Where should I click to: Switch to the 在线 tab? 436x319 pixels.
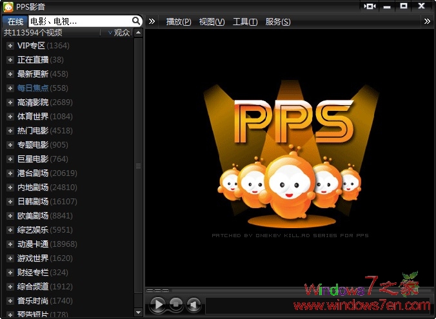pyautogui.click(x=15, y=21)
